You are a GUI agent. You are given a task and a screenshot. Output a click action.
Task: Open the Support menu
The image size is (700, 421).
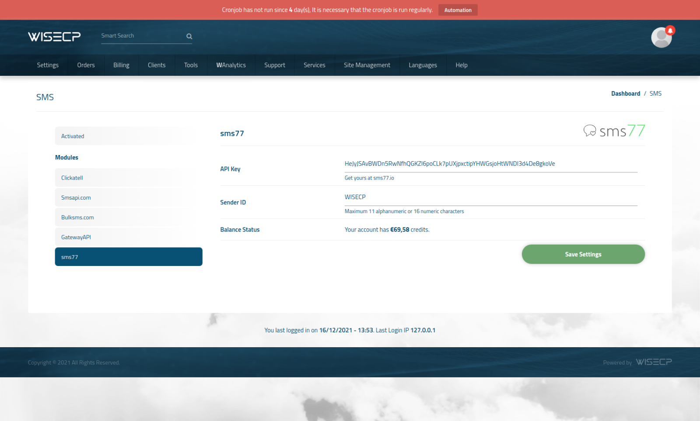click(x=275, y=65)
